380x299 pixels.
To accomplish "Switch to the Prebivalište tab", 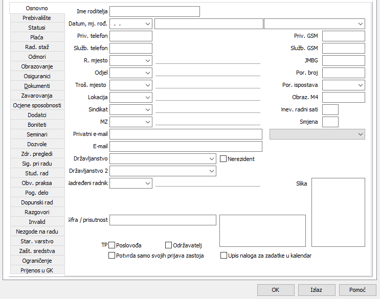I will (37, 18).
